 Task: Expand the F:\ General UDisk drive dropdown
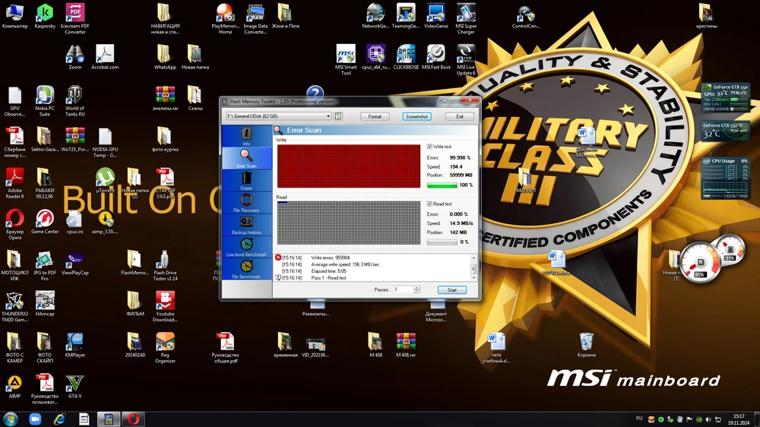328,116
